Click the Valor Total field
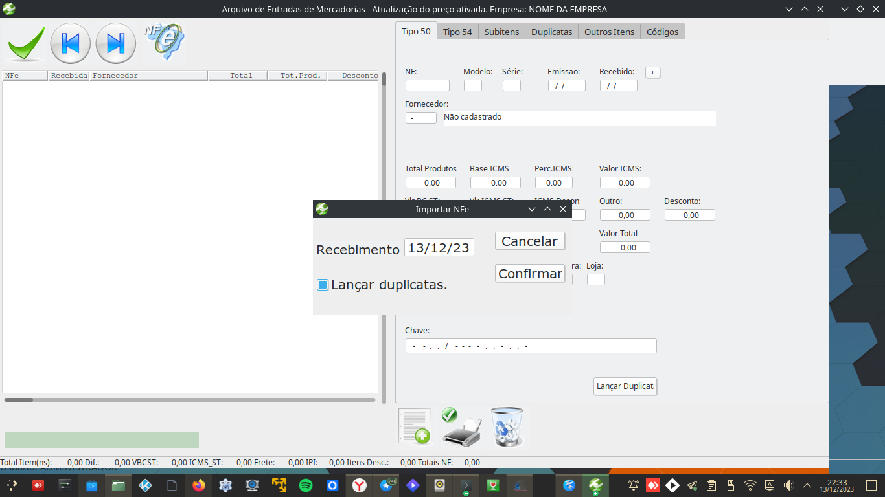This screenshot has height=497, width=885. click(625, 247)
